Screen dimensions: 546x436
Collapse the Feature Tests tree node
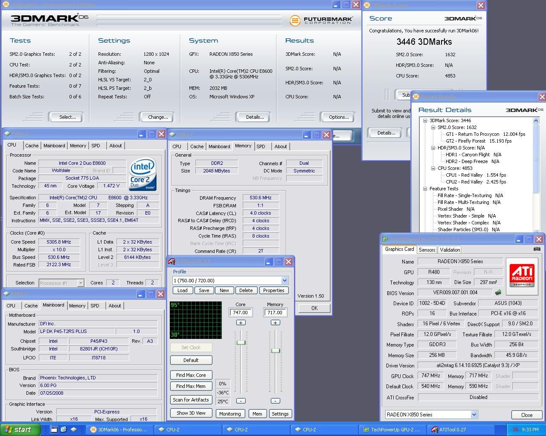click(425, 189)
